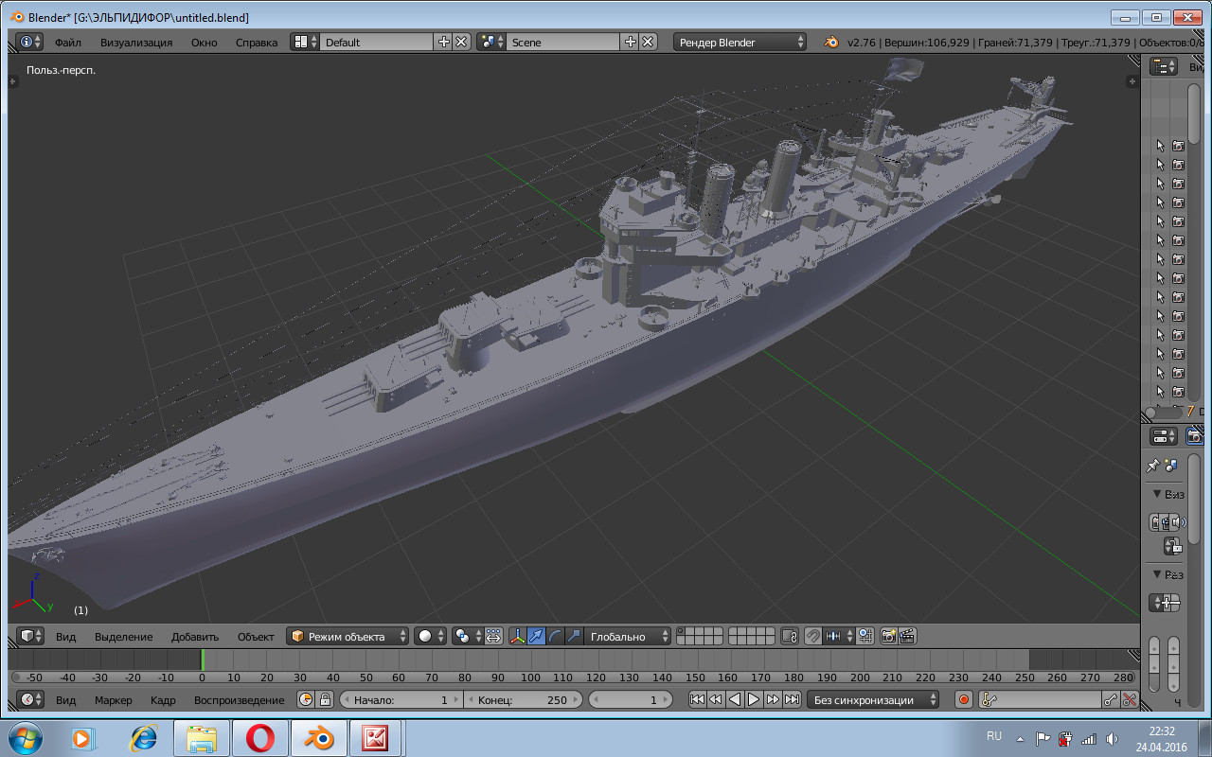Click the Конец end frame field

pos(522,700)
